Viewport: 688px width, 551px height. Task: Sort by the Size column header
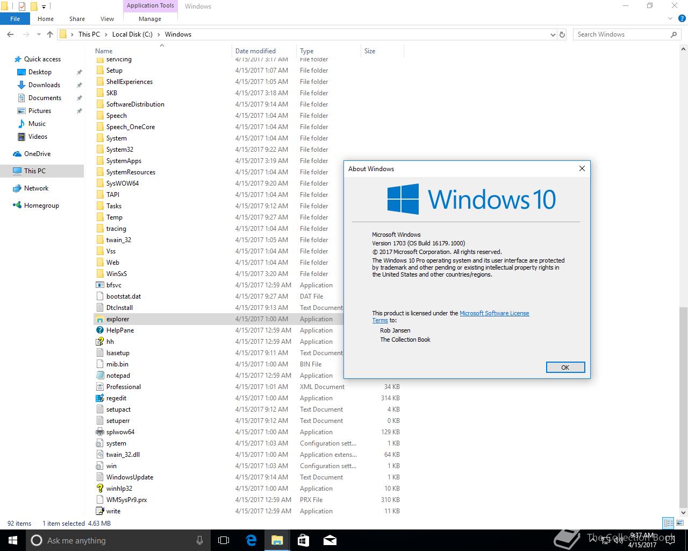pyautogui.click(x=382, y=51)
